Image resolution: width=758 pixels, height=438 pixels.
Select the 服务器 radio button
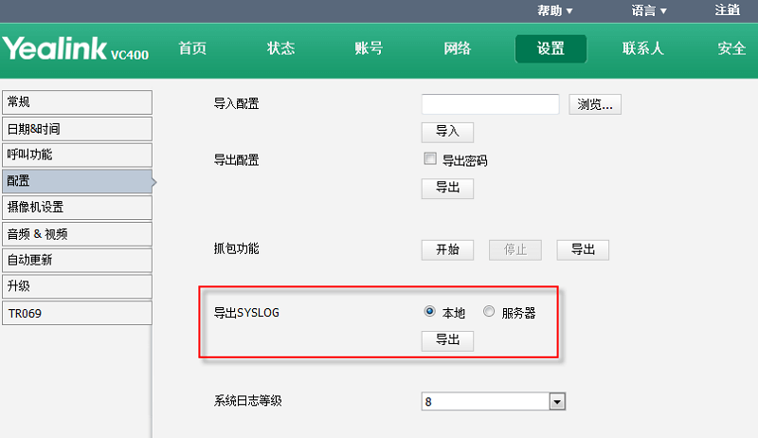489,311
